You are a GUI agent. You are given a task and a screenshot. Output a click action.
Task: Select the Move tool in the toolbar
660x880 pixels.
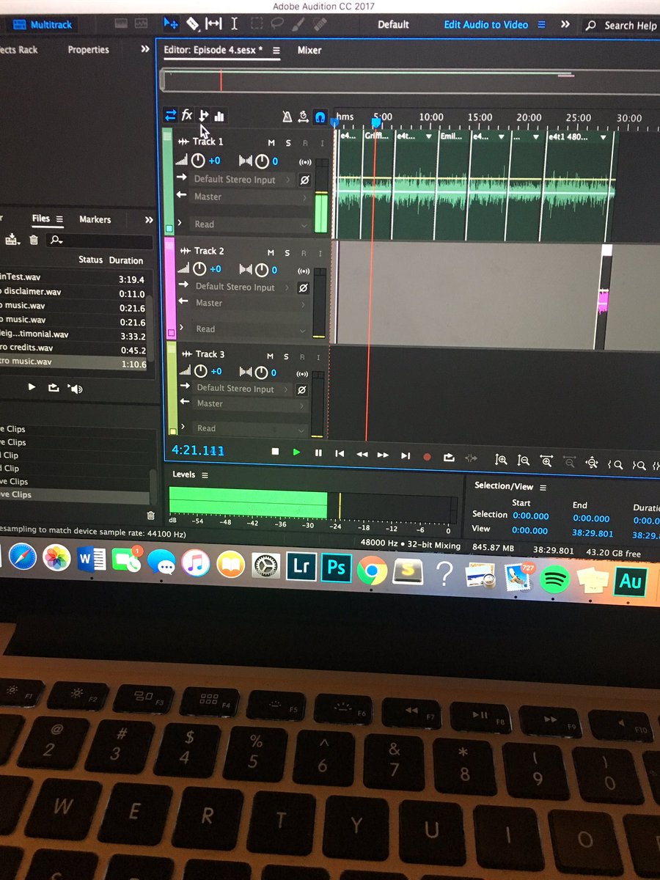pyautogui.click(x=172, y=23)
